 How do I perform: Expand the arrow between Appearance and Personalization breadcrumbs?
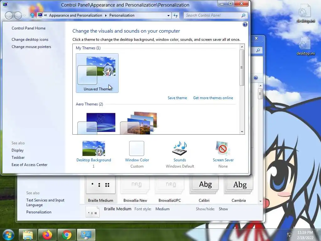click(106, 15)
